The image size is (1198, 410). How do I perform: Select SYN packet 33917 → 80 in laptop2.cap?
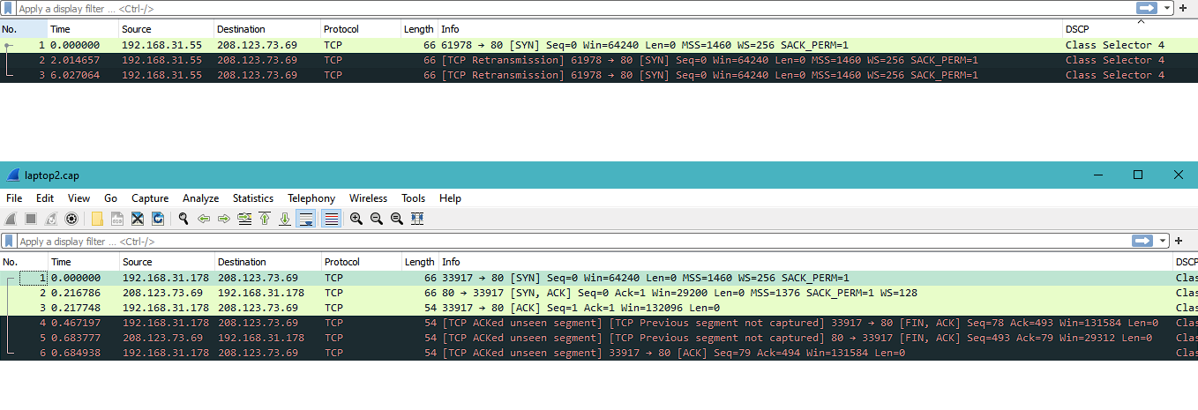click(599, 278)
